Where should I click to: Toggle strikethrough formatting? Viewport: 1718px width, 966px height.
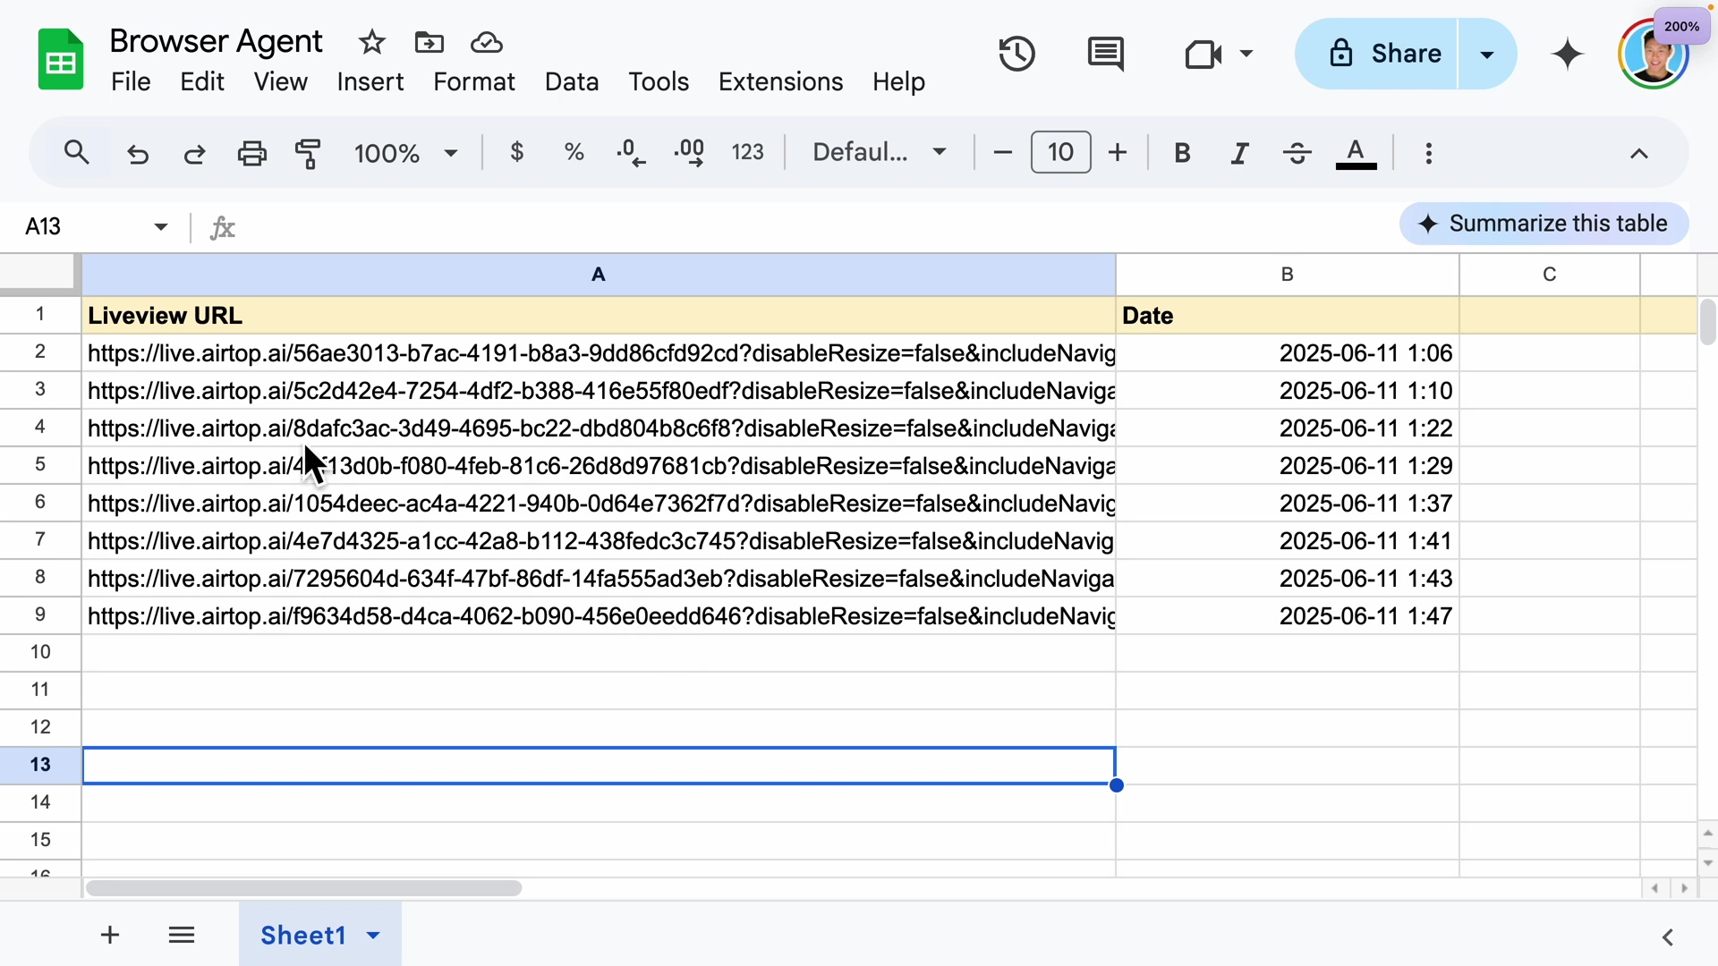(1297, 154)
